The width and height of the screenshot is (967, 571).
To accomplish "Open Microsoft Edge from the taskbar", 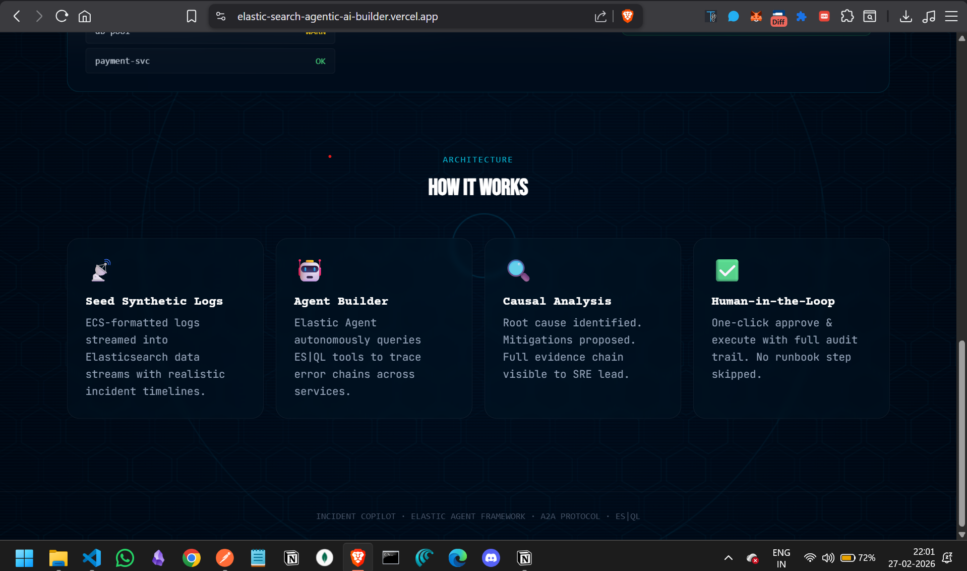I will 458,558.
